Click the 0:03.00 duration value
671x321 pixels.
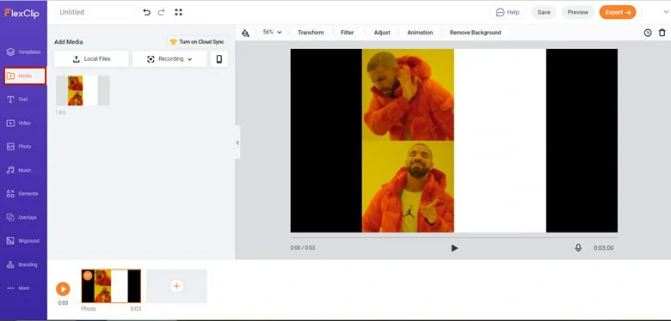pos(603,248)
